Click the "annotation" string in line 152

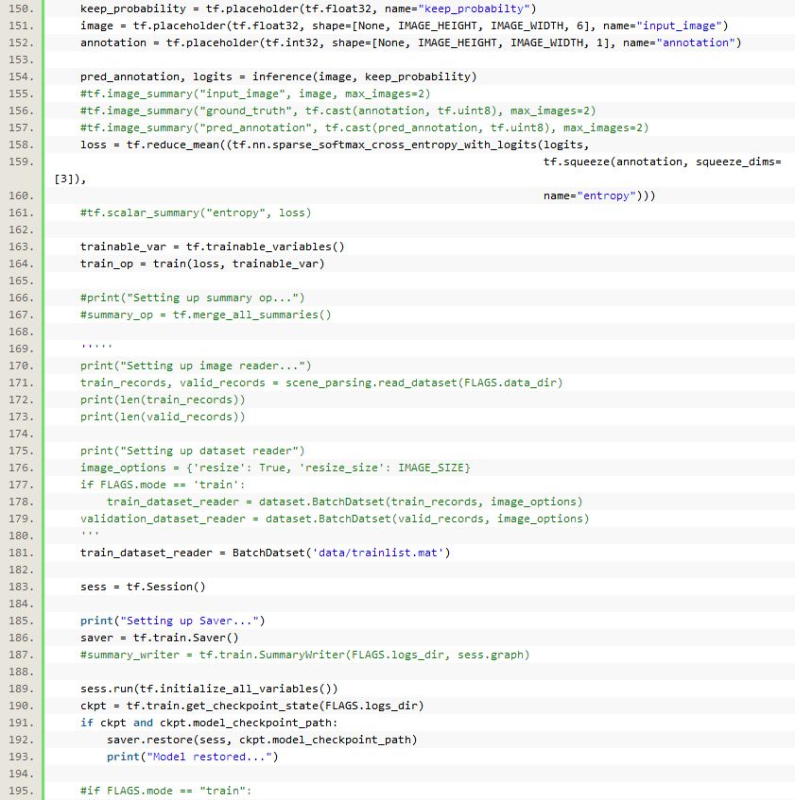click(x=696, y=43)
